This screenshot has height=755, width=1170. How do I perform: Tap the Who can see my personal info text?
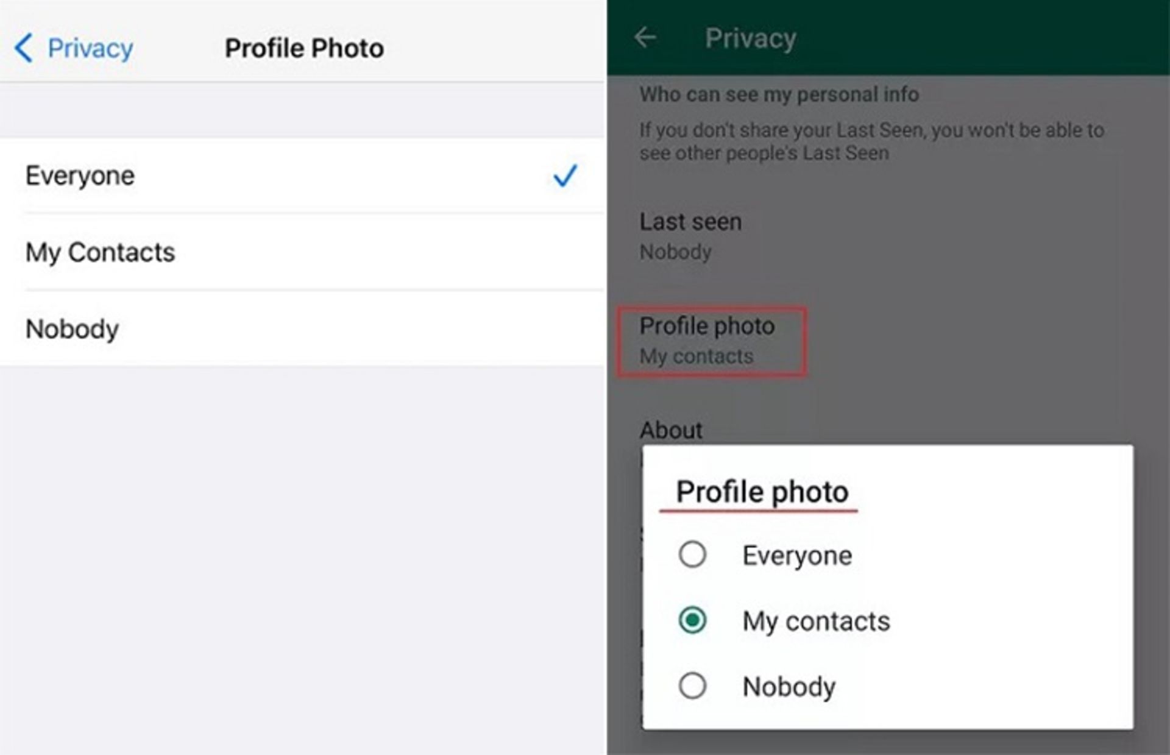pyautogui.click(x=779, y=94)
